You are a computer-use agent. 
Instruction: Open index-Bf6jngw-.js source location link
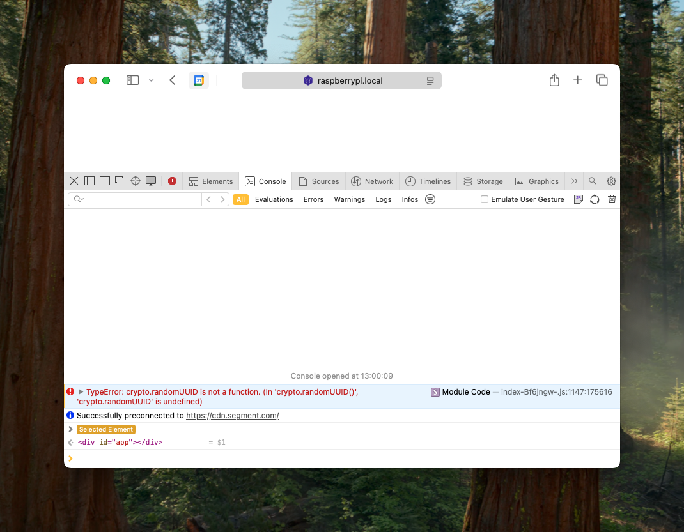556,392
